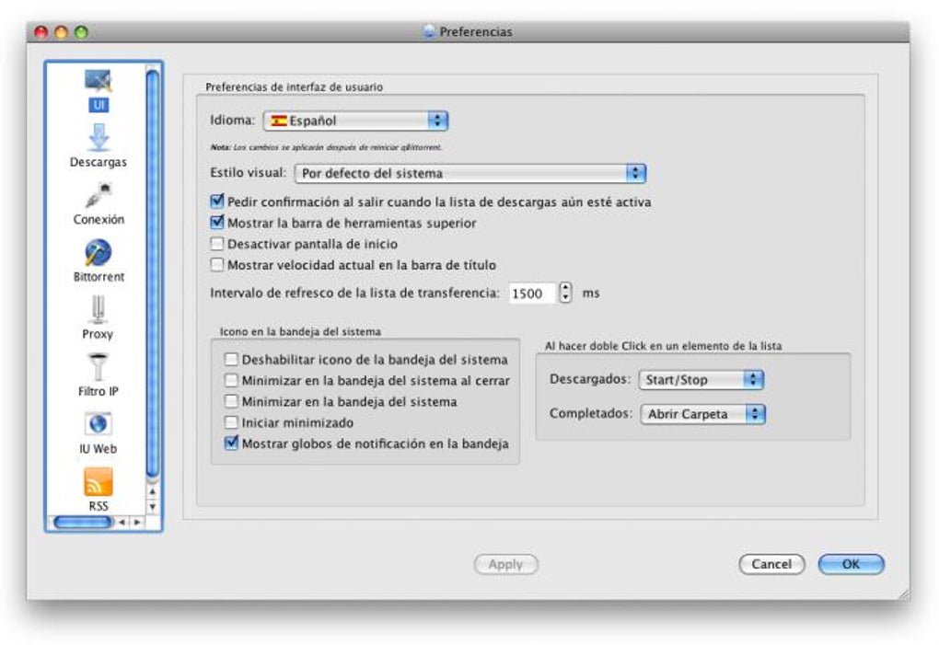Uncheck Mostrar la barra de herramientas superior
This screenshot has height=645, width=939.
click(217, 223)
